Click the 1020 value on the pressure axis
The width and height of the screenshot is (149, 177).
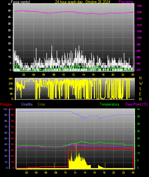(x=139, y=12)
